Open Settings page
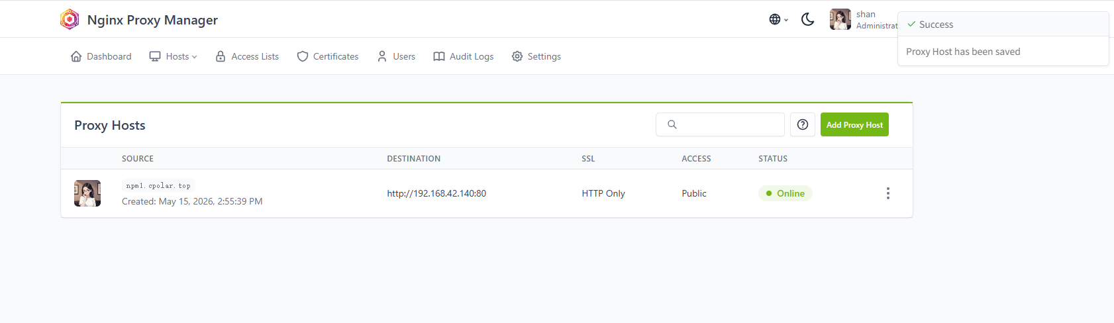The width and height of the screenshot is (1114, 323). [536, 56]
